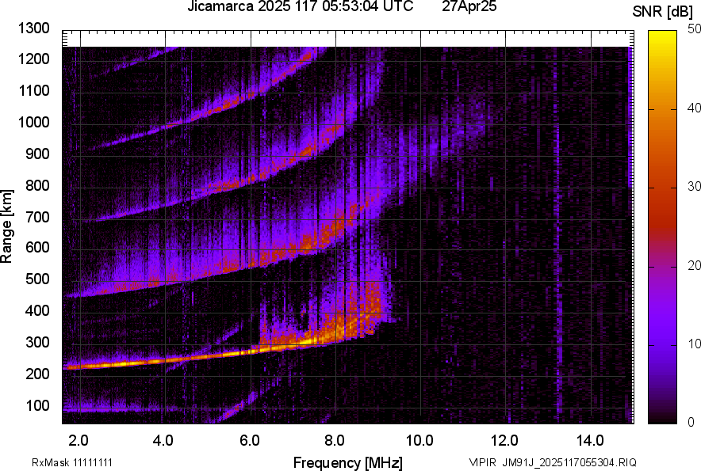Image resolution: width=701 pixels, height=471 pixels.
Task: Click the range tick label "1200"
Action: point(33,59)
